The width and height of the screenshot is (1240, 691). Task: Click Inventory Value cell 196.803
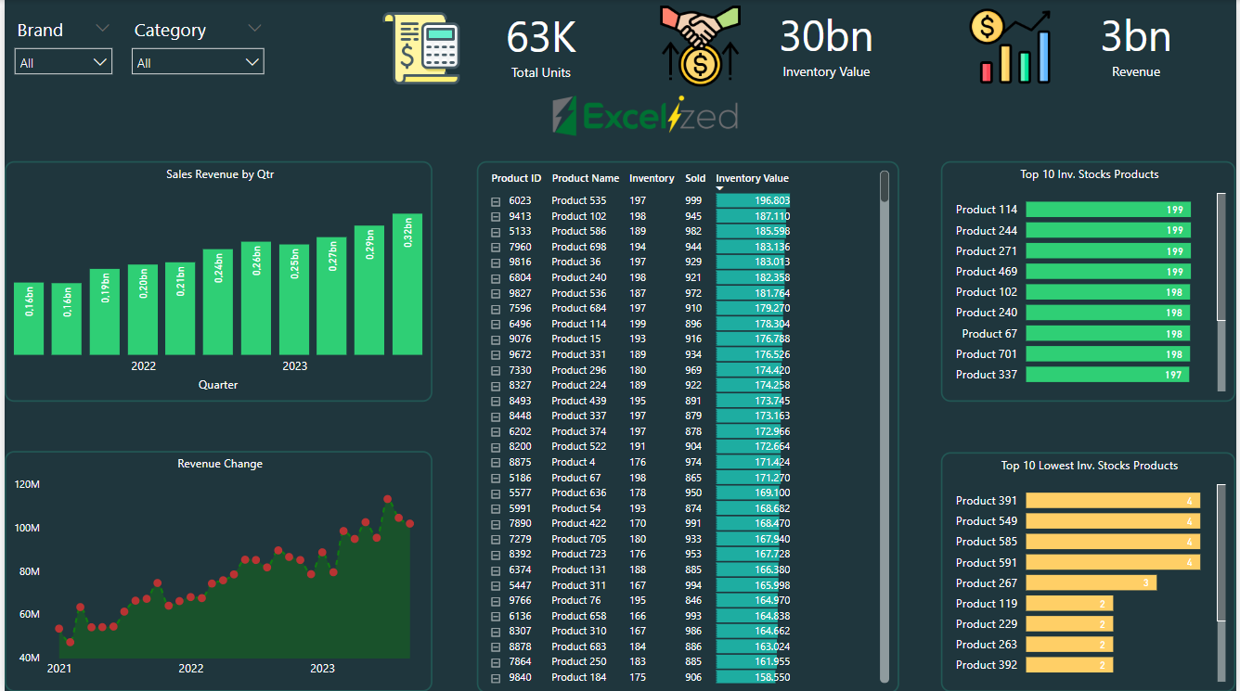(x=754, y=200)
